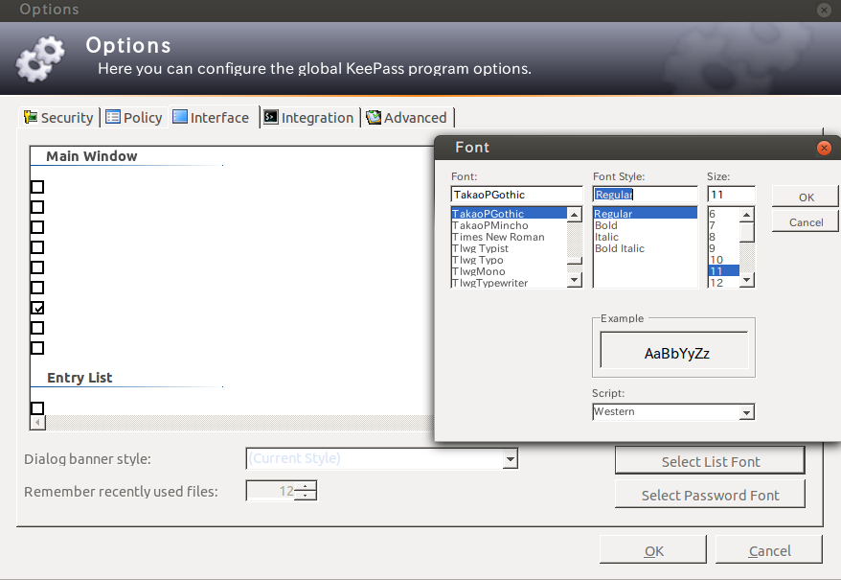This screenshot has width=841, height=580.
Task: Switch to the Interface tab
Action: [x=214, y=117]
